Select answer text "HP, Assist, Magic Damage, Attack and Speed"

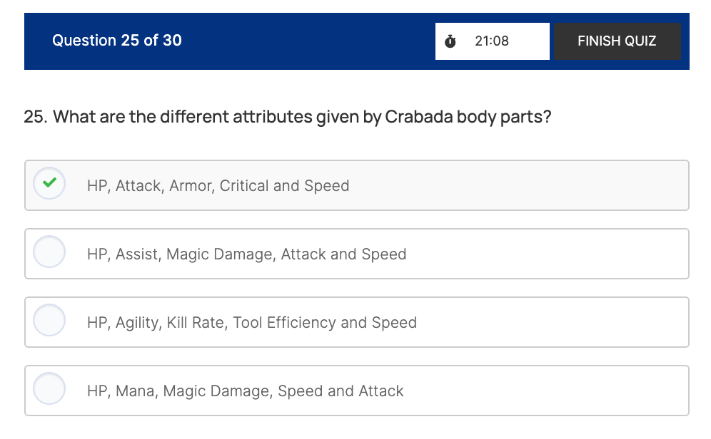click(246, 254)
